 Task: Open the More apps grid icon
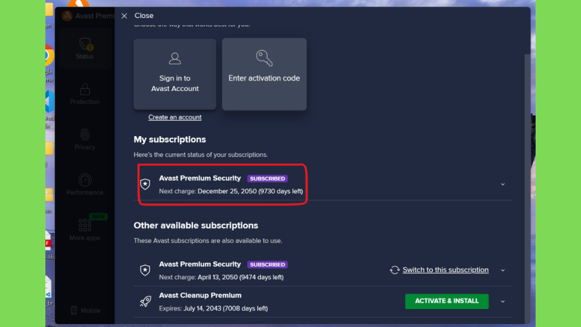85,225
